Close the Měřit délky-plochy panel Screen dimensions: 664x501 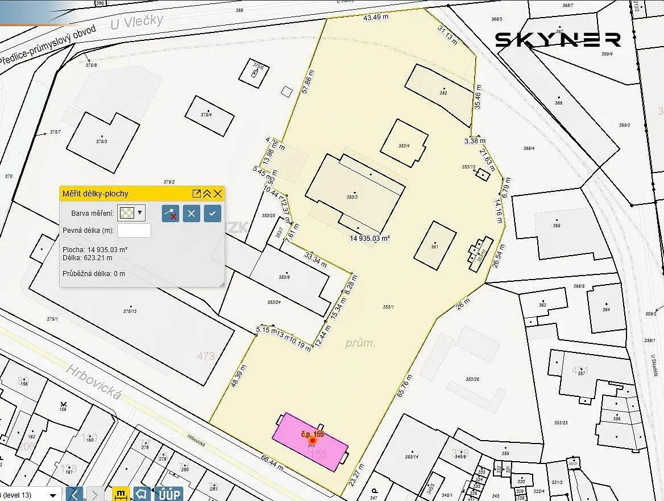218,194
